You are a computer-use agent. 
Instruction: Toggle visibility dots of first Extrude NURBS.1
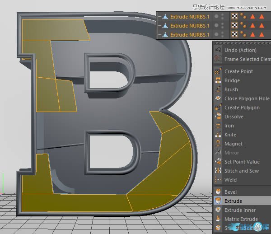click(222, 17)
